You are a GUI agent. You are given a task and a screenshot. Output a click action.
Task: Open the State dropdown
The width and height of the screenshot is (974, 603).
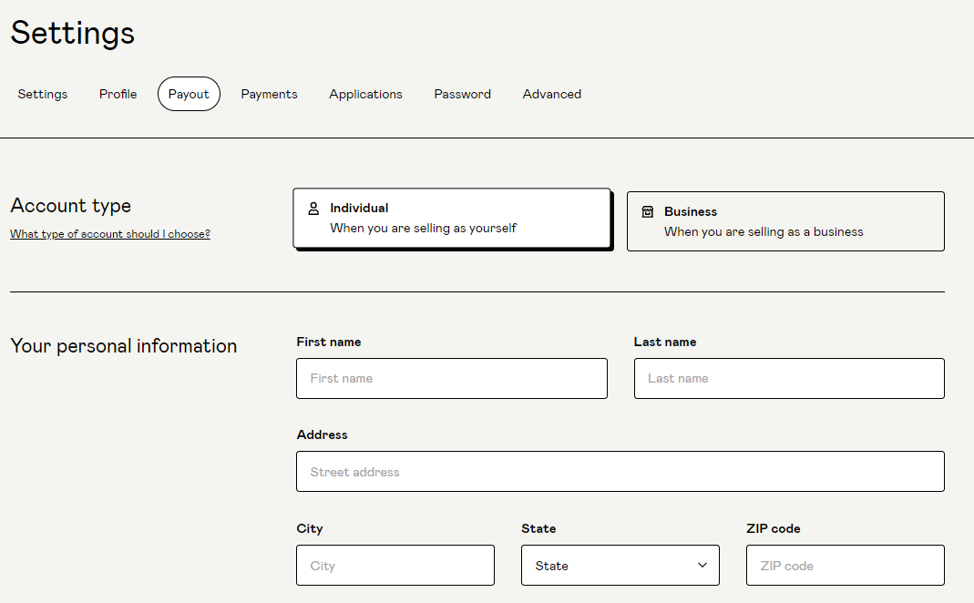click(x=620, y=565)
